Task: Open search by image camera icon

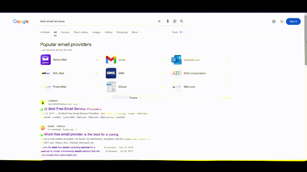Action: (175, 21)
